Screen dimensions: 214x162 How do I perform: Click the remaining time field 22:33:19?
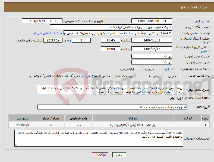pyautogui.click(x=53, y=40)
